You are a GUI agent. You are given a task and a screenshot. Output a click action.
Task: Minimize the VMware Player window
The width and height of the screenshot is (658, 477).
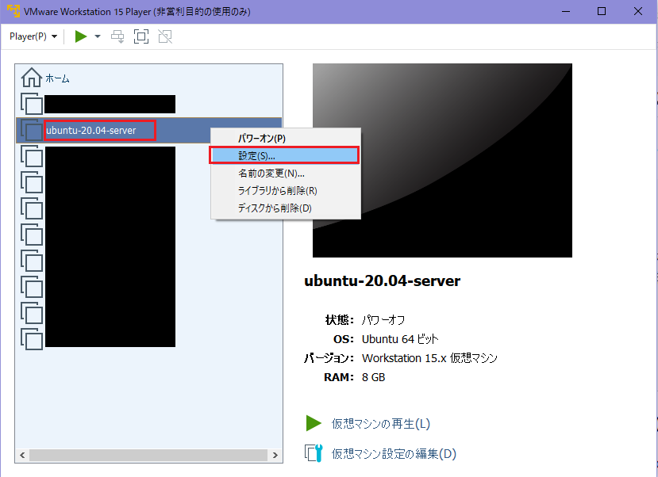coord(566,11)
